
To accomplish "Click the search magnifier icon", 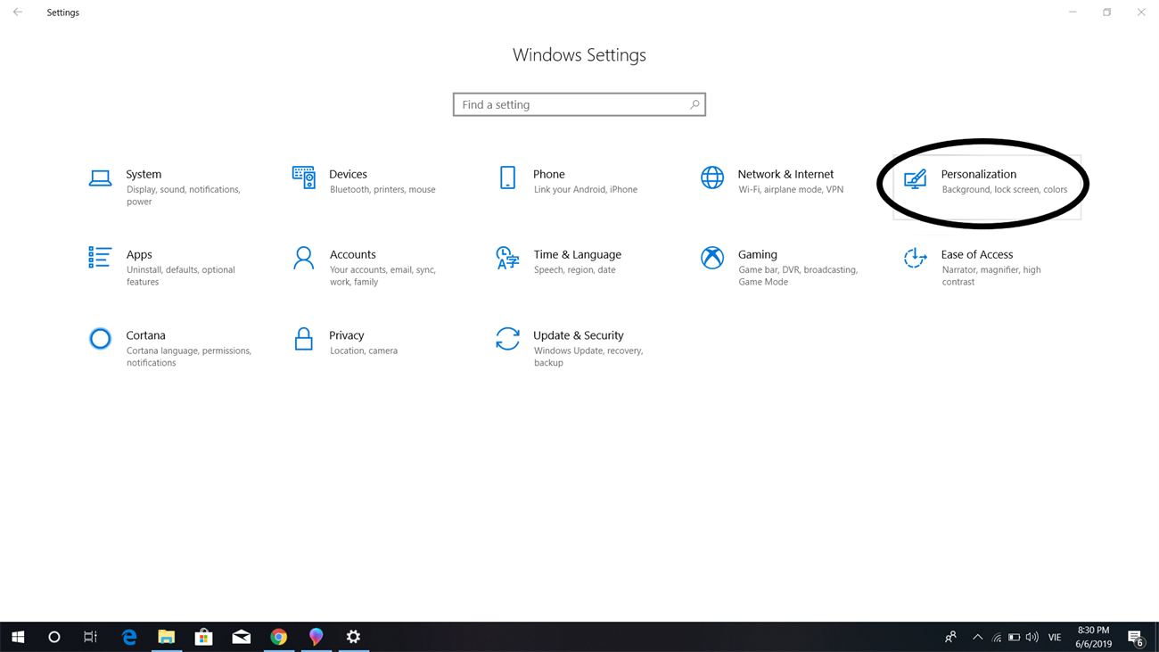I will tap(695, 104).
